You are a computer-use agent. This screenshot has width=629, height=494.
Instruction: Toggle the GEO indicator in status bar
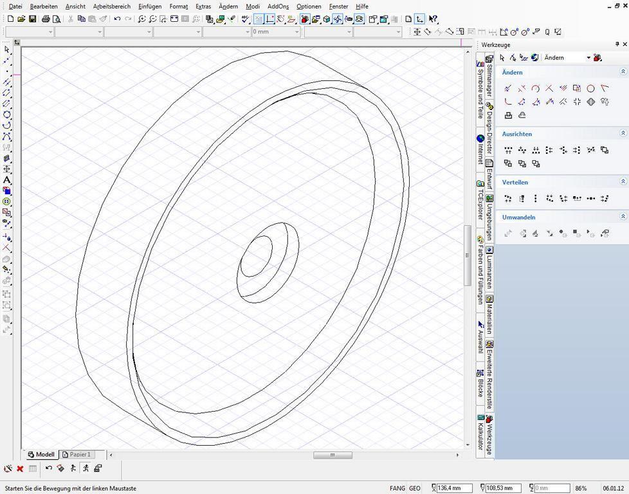point(414,488)
